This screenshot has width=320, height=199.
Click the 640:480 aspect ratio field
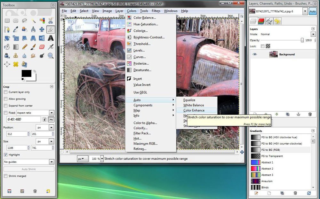[x=24, y=119]
